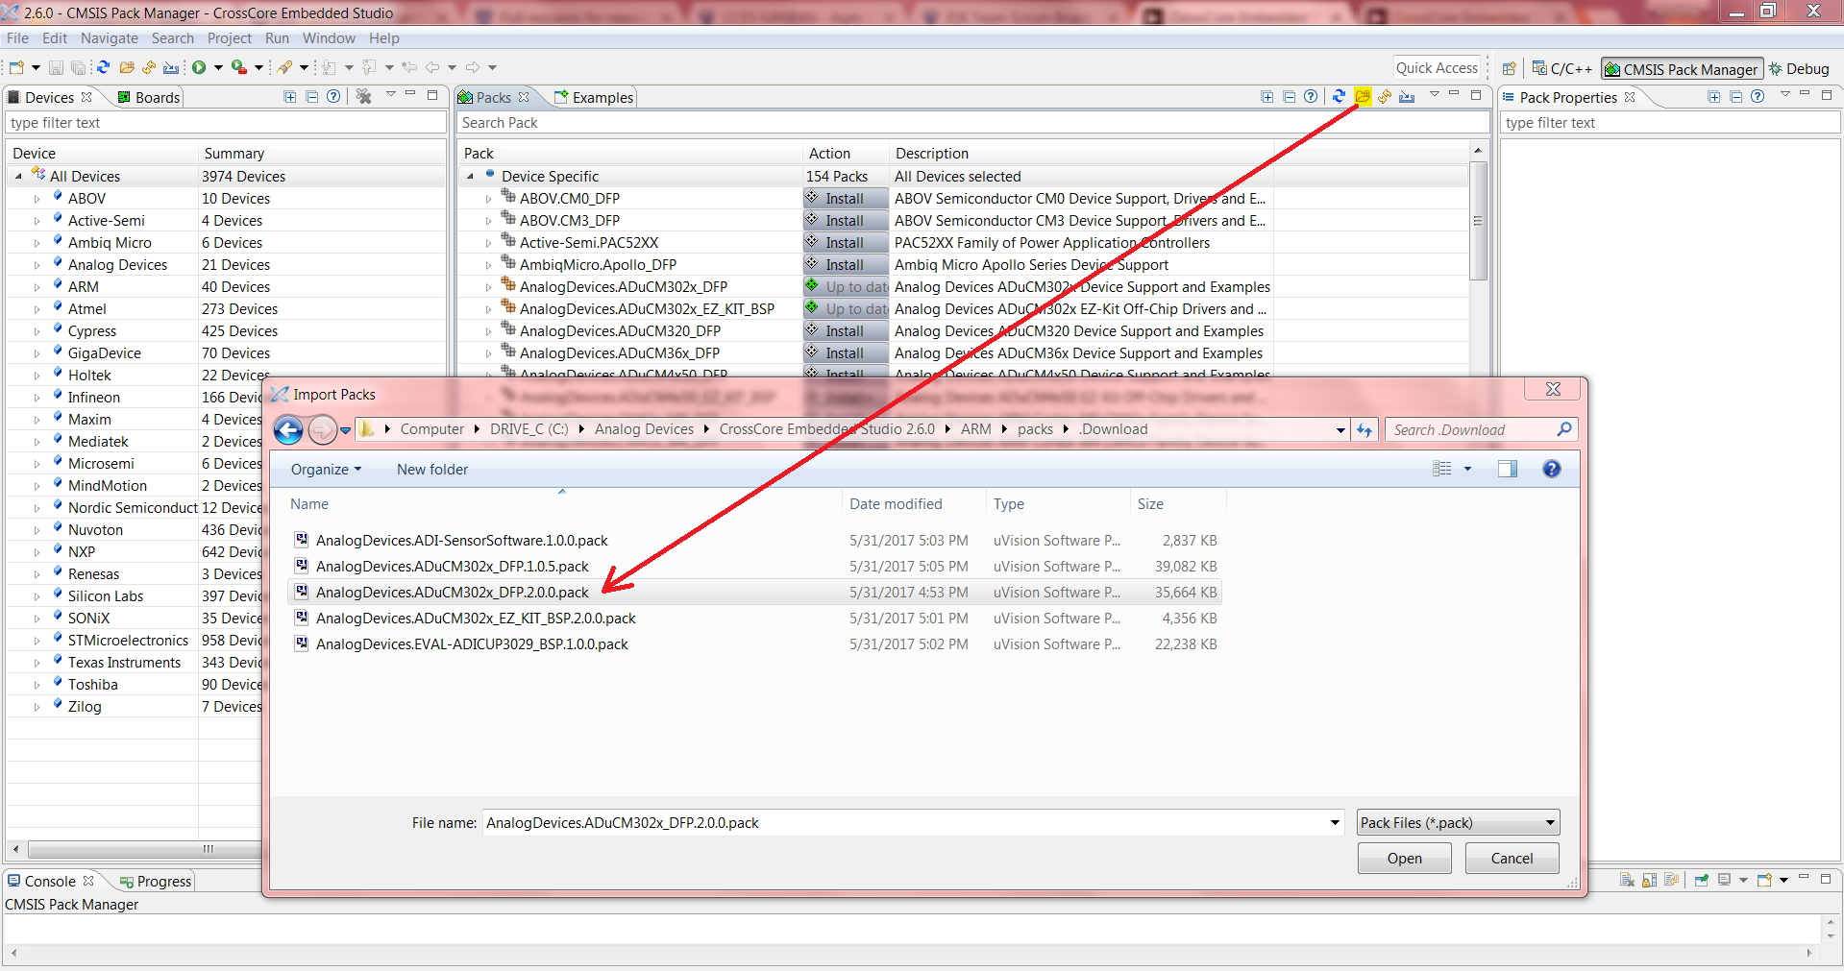1844x971 pixels.
Task: Click the Packs view vertical scrollbar
Action: (x=1478, y=220)
